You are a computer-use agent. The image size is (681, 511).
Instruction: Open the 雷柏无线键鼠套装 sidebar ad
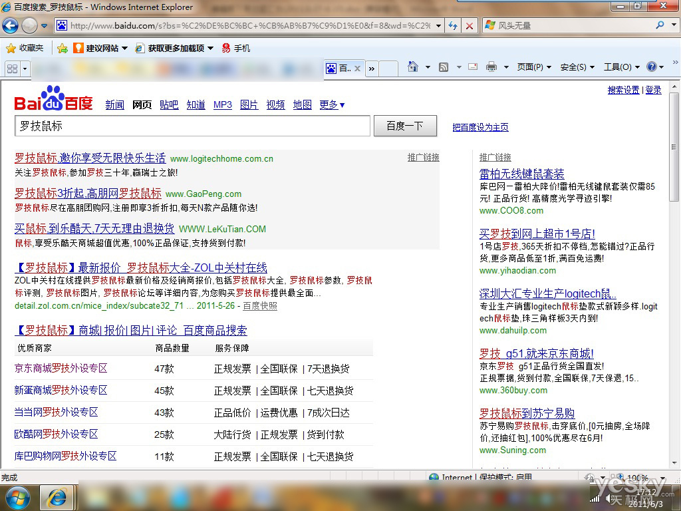521,174
